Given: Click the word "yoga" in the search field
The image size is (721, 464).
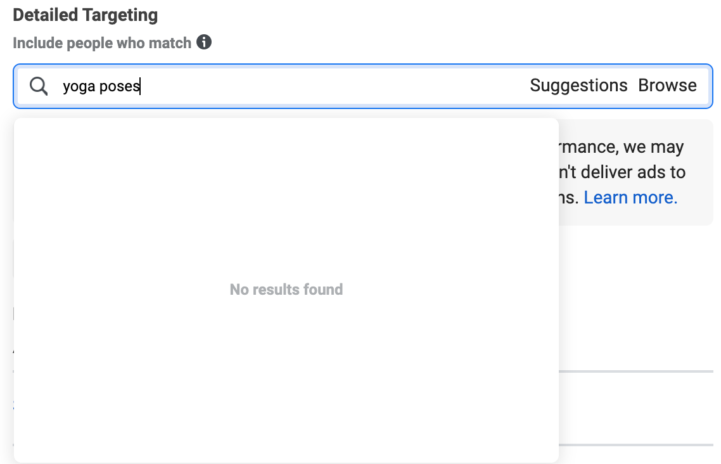Looking at the screenshot, I should click(x=79, y=86).
